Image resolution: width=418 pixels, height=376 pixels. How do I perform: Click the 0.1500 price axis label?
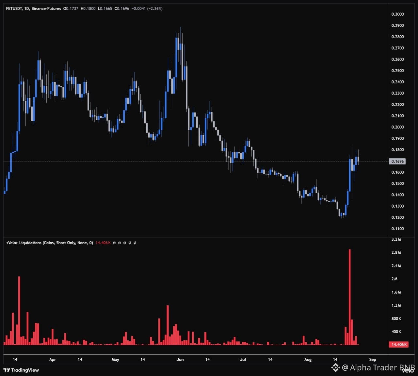(x=397, y=183)
